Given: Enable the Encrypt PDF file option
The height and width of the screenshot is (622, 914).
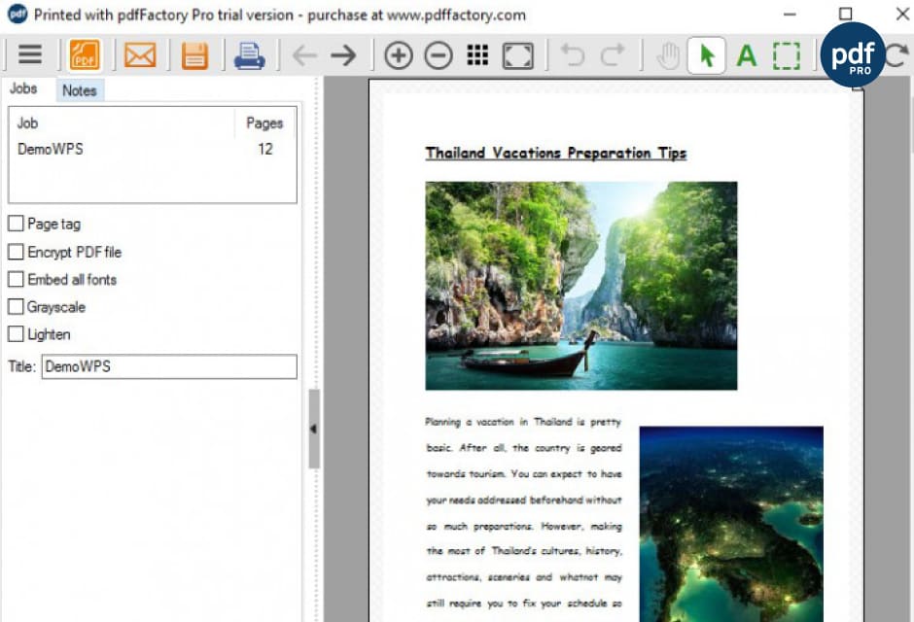Looking at the screenshot, I should pos(16,252).
